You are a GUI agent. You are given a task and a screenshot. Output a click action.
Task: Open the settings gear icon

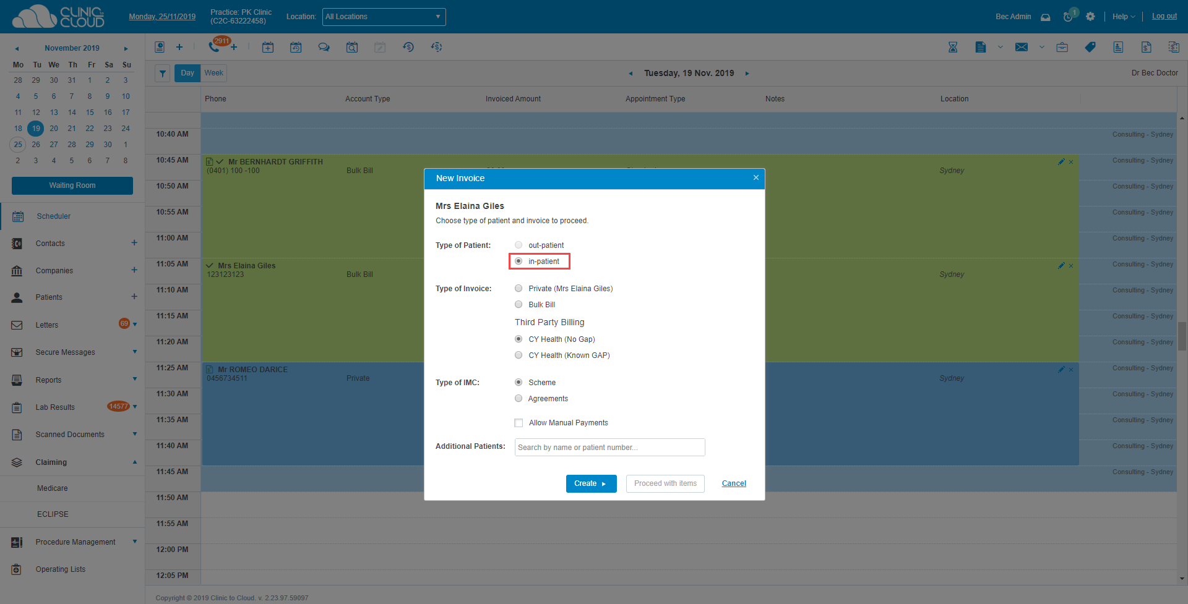(x=1090, y=17)
